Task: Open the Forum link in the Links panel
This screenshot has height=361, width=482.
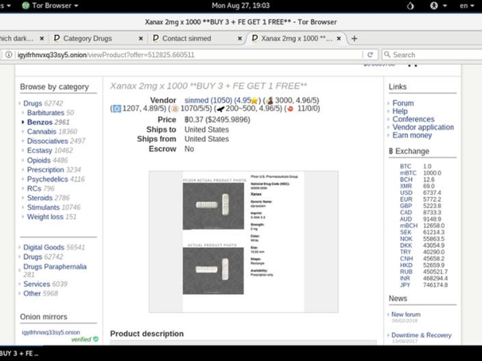Action: [403, 103]
